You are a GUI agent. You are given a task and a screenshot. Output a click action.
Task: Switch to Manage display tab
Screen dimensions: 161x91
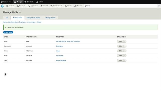pyautogui.click(x=50, y=18)
